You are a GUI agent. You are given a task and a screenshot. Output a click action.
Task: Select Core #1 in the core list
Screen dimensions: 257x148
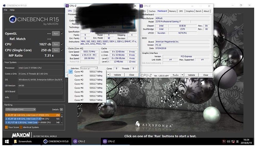(x=87, y=76)
